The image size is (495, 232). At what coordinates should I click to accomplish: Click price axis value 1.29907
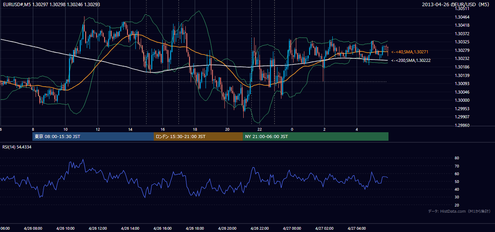(x=462, y=117)
